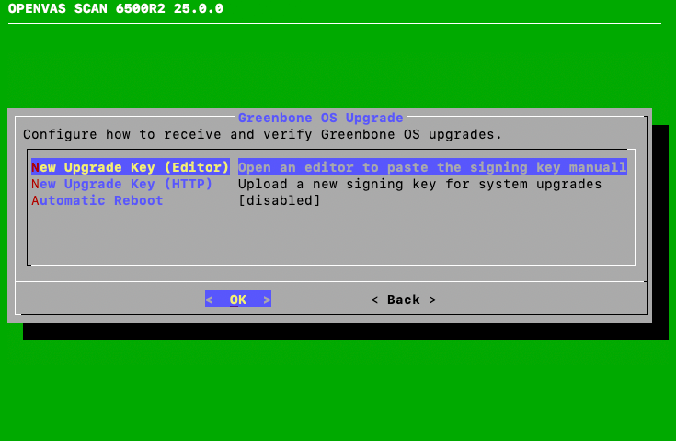676x441 pixels.
Task: Click the '(HTTP)' text in second entry
Action: click(189, 184)
